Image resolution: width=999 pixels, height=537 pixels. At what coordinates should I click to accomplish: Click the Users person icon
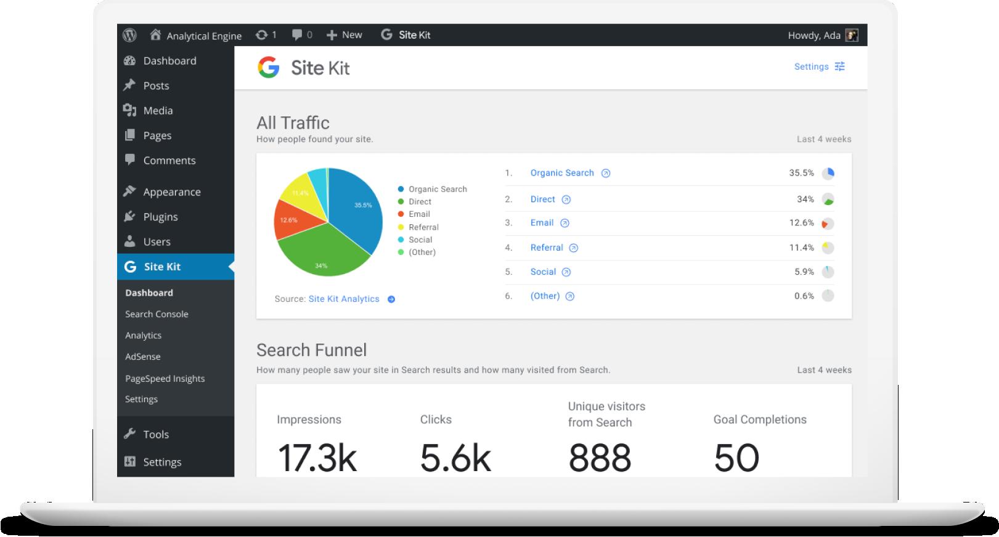coord(129,241)
